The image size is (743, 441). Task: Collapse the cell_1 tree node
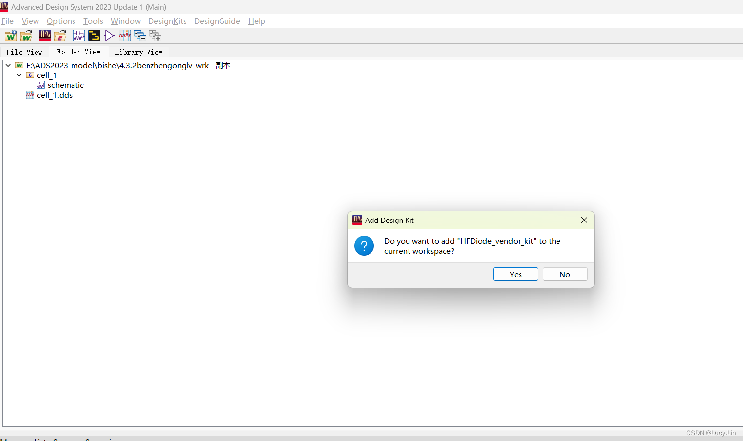click(x=19, y=75)
